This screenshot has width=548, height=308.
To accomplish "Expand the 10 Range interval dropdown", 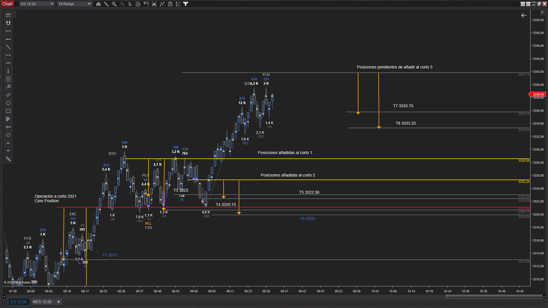I will click(74, 4).
